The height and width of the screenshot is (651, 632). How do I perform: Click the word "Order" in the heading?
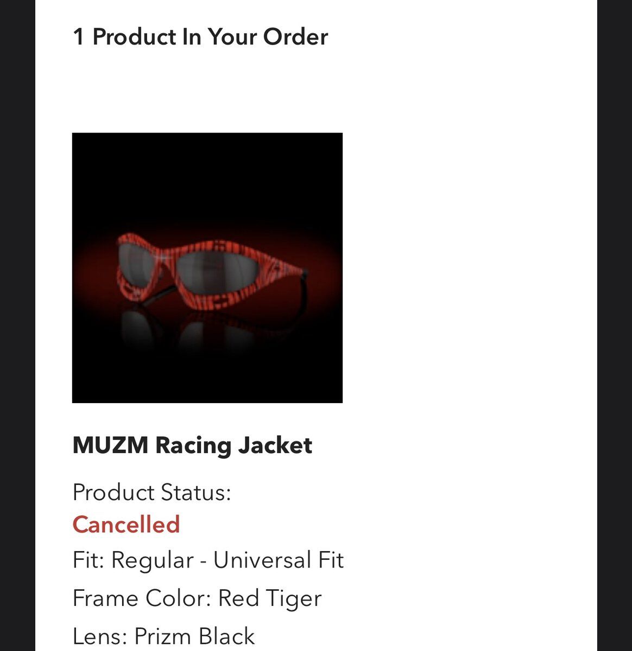pyautogui.click(x=295, y=37)
